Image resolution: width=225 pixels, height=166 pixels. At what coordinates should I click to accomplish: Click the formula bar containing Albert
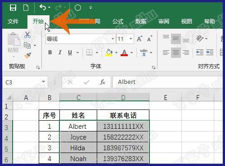tap(168, 82)
